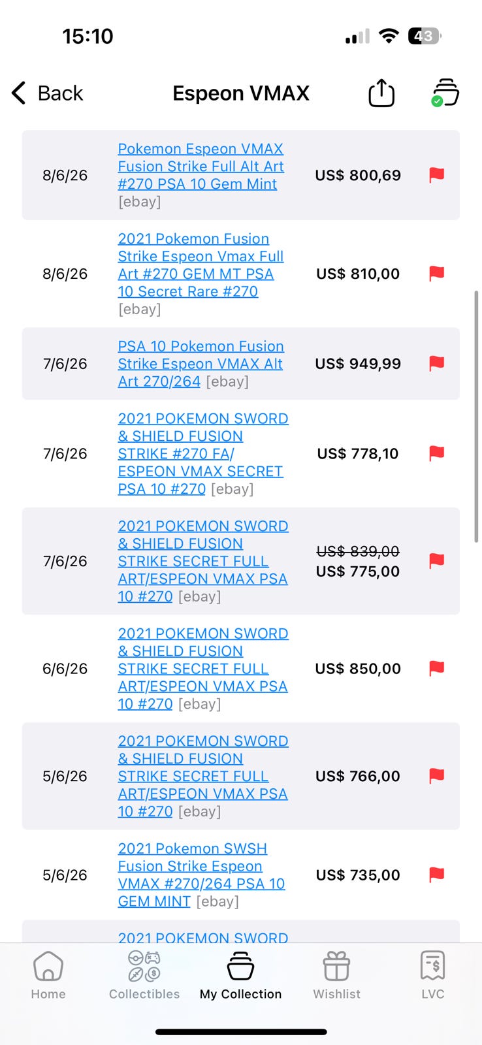Flag the US$ 800,69 sale
Image resolution: width=482 pixels, height=1045 pixels.
436,175
